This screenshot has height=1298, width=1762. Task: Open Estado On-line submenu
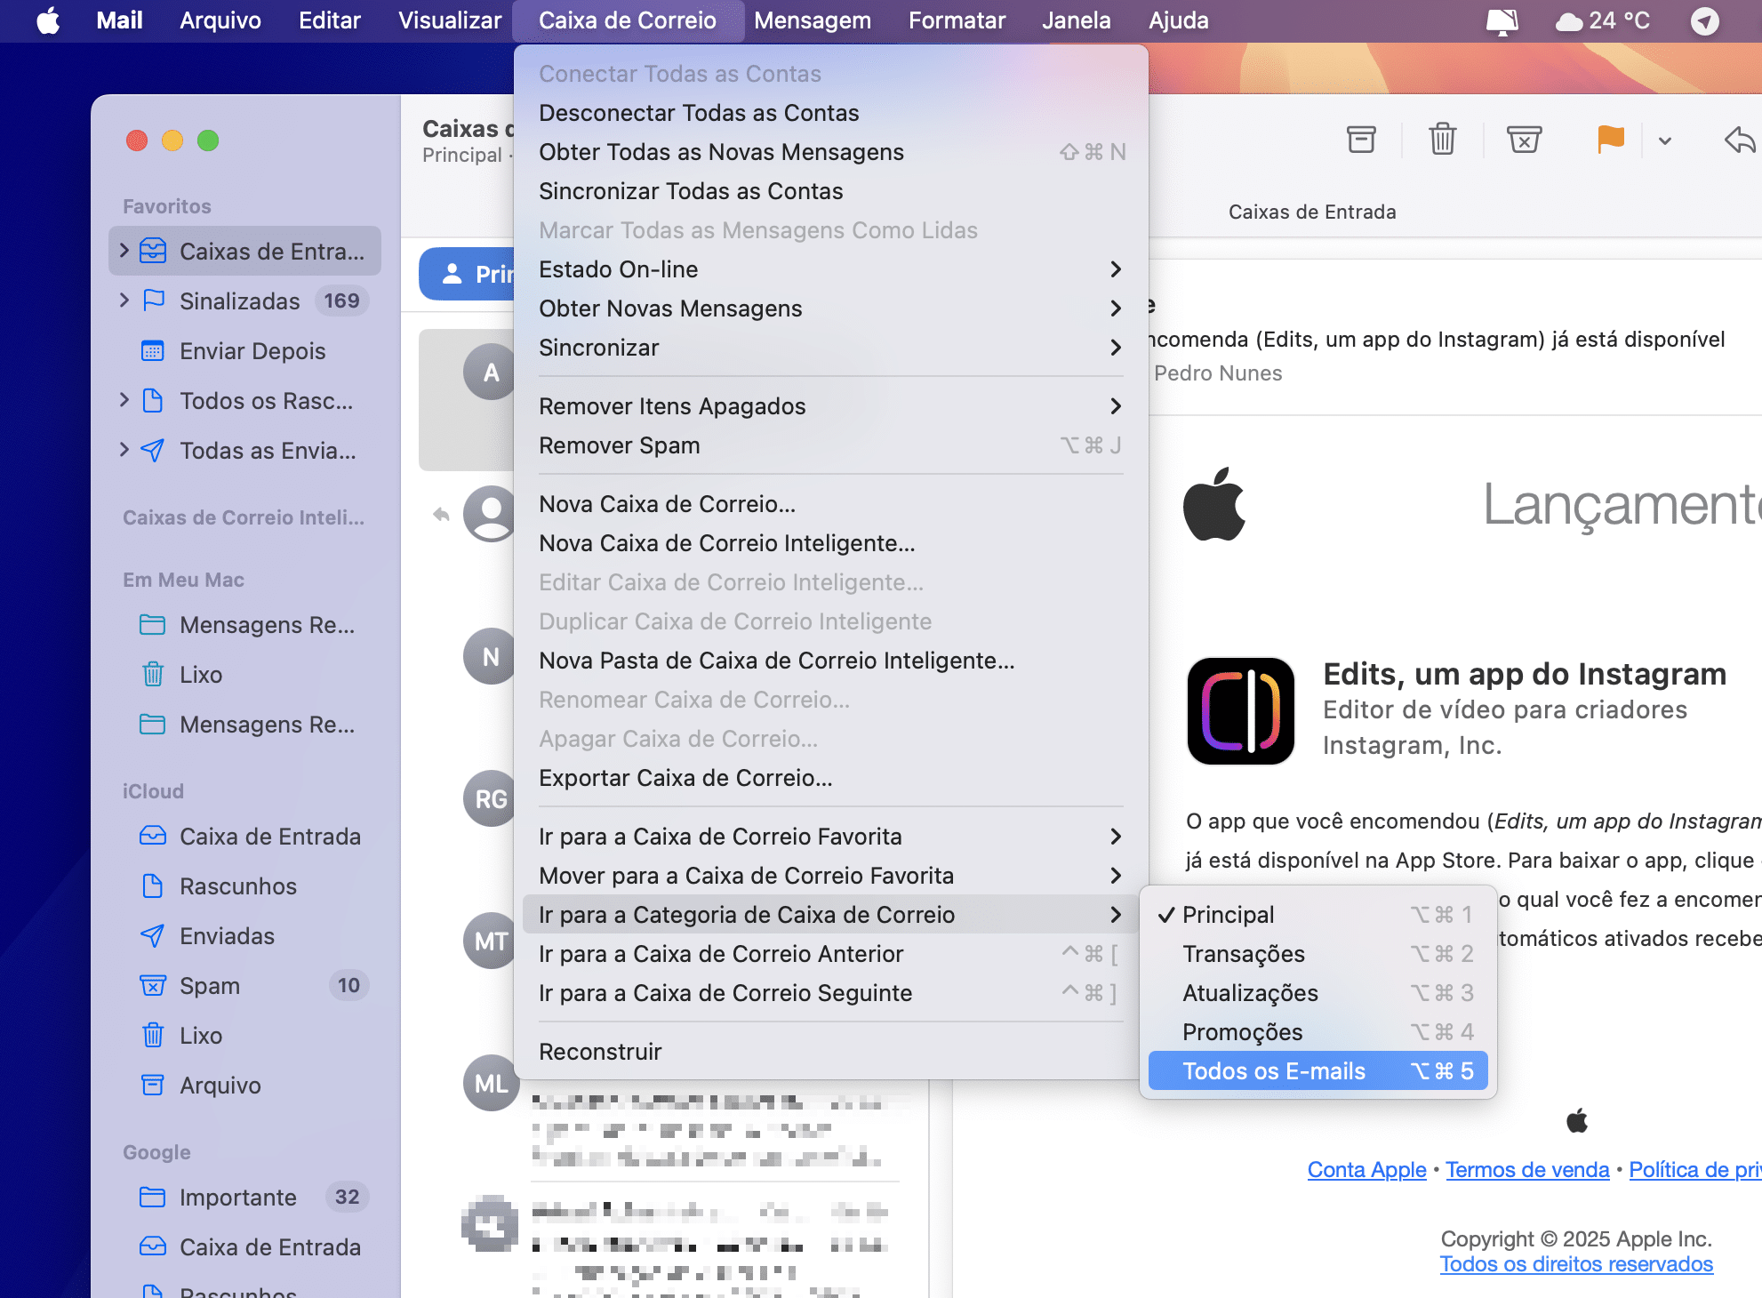pyautogui.click(x=830, y=269)
